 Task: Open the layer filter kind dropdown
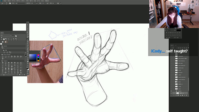point(174,48)
